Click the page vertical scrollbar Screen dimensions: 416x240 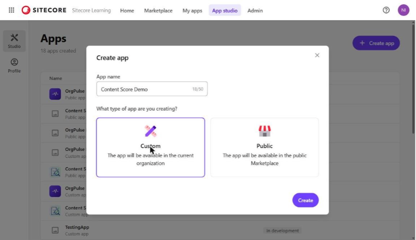point(413,78)
